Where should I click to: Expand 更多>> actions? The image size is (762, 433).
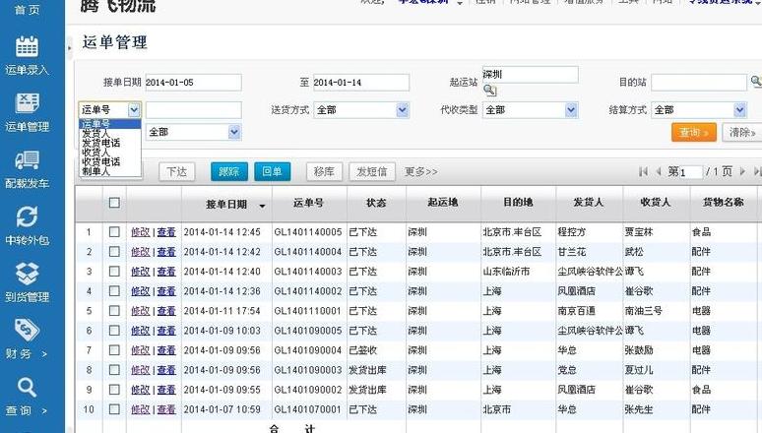point(420,171)
